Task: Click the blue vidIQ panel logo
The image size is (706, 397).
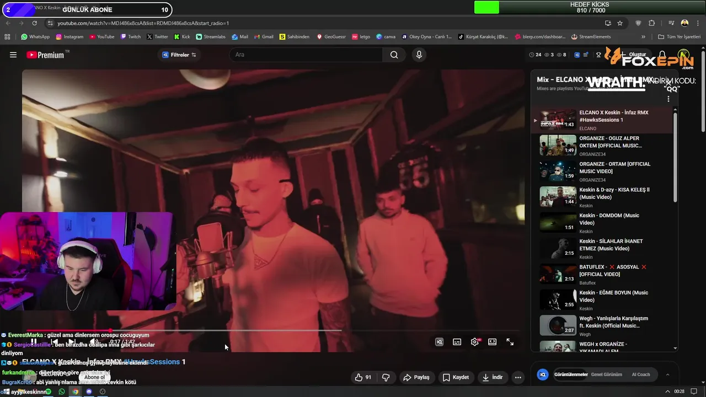Action: click(543, 374)
